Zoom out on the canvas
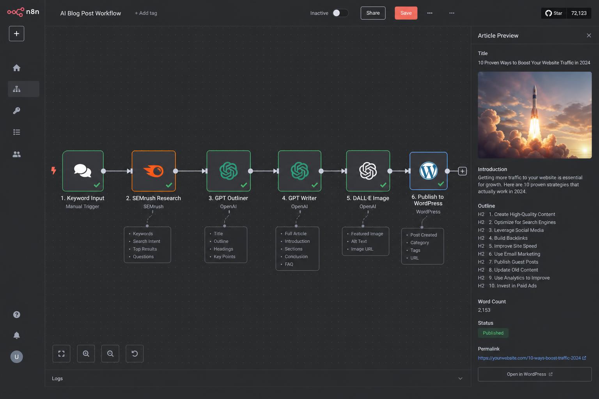The width and height of the screenshot is (599, 399). click(110, 353)
